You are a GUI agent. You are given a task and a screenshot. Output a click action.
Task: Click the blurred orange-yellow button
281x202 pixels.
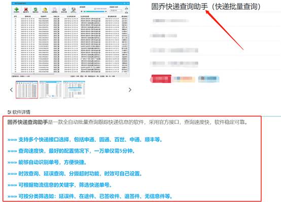pyautogui.click(x=185, y=79)
